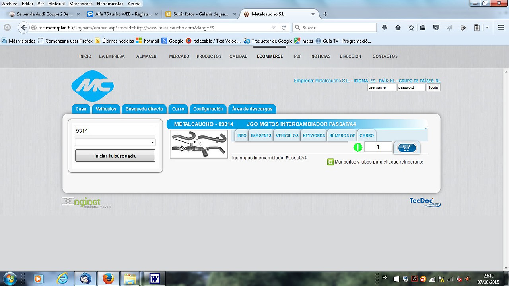Image resolution: width=509 pixels, height=286 pixels.
Task: Open the Herramientas menu
Action: pos(110,4)
